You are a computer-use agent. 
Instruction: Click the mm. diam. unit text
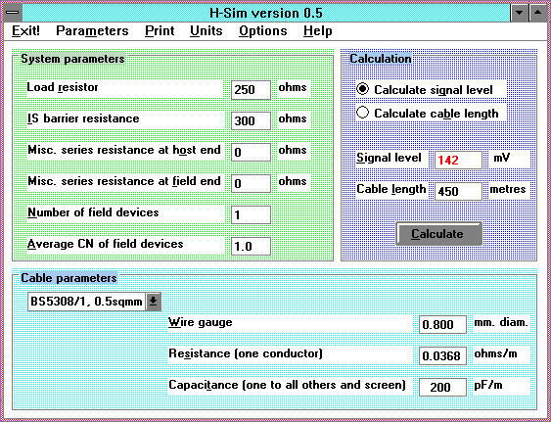pyautogui.click(x=501, y=322)
